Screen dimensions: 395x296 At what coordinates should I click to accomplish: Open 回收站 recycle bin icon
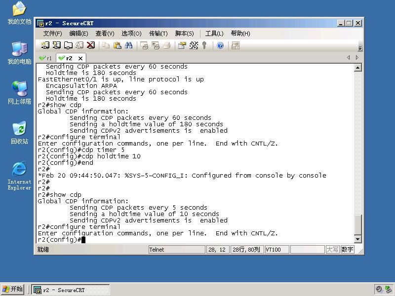coord(19,133)
